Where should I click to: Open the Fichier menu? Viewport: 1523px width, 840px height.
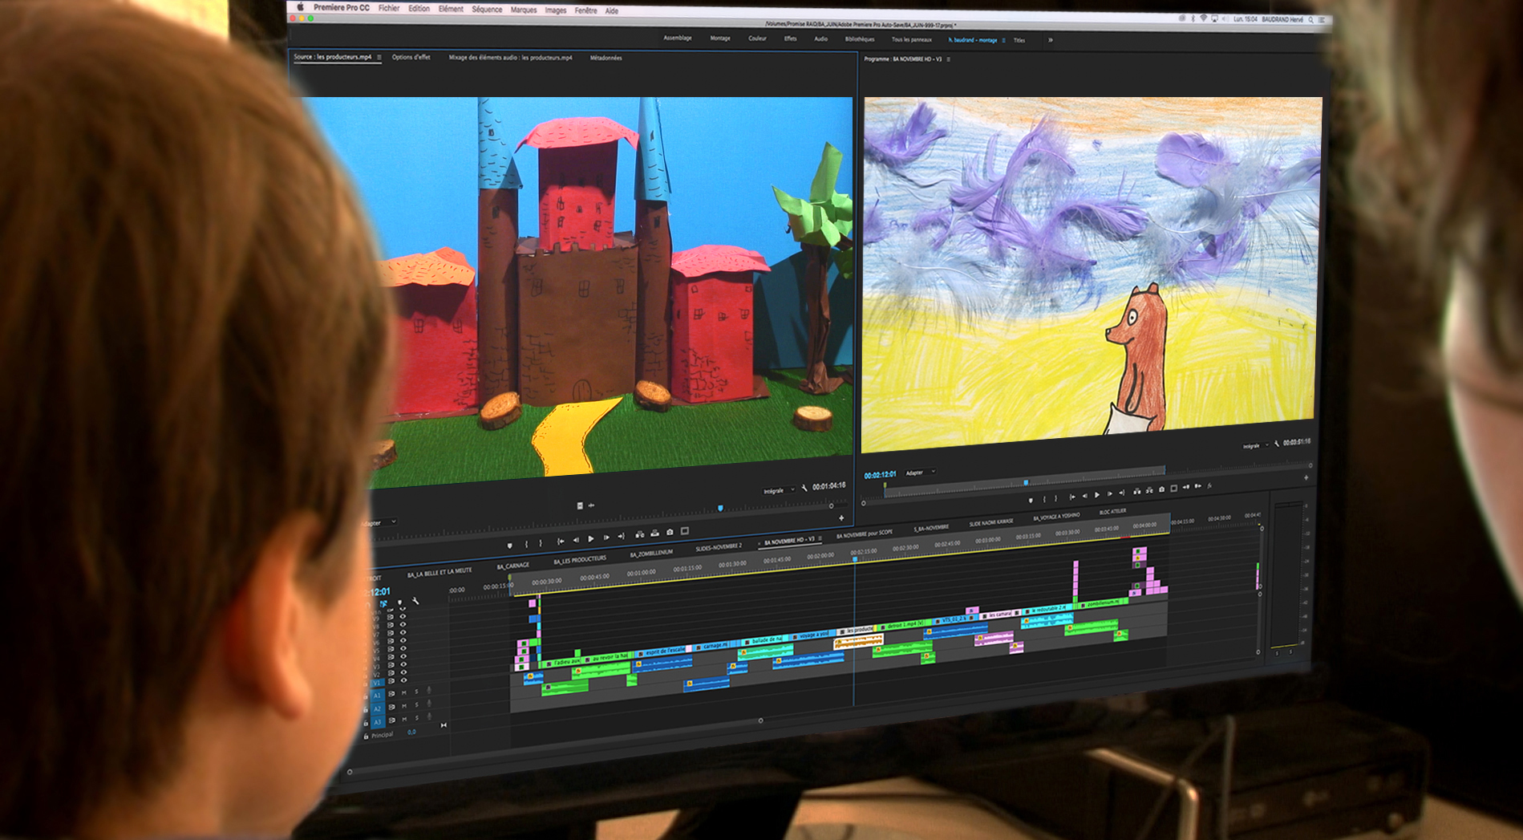tap(389, 8)
